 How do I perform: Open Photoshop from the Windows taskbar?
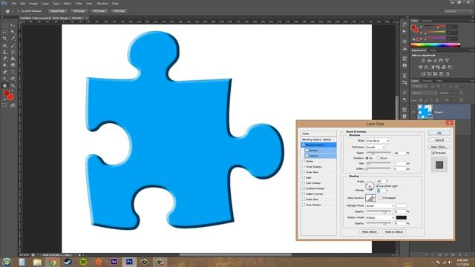pyautogui.click(x=129, y=262)
